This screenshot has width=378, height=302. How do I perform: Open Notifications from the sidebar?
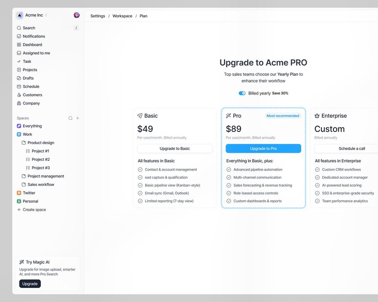34,36
